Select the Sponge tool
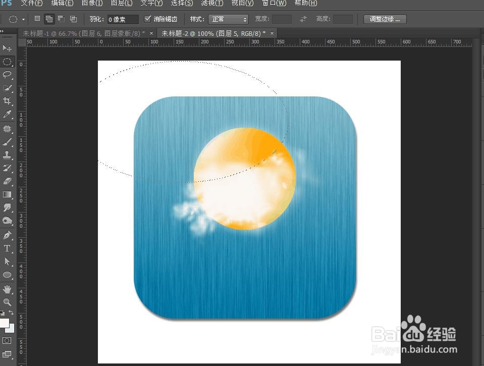The image size is (484, 366). coord(7,221)
